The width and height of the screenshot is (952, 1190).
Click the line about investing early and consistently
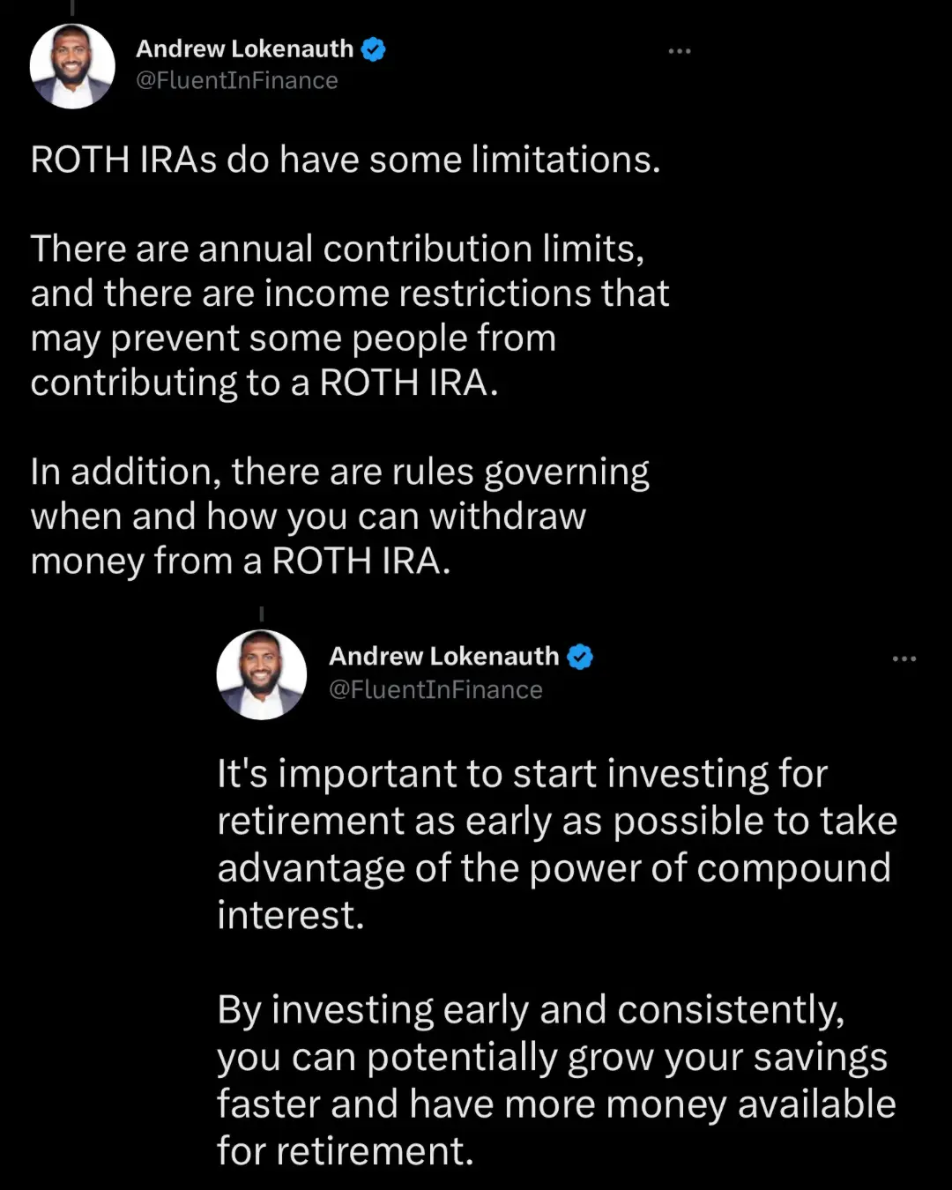point(529,1009)
